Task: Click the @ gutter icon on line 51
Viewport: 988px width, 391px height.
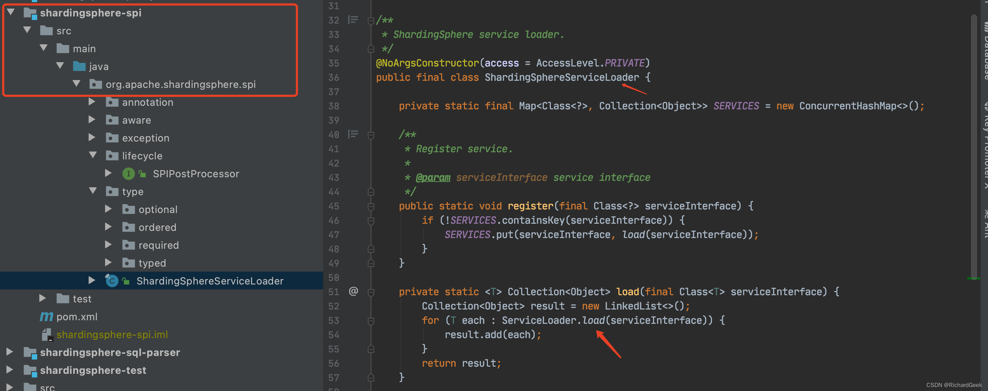Action: pos(353,291)
